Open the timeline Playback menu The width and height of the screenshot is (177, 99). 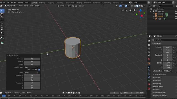(9, 93)
